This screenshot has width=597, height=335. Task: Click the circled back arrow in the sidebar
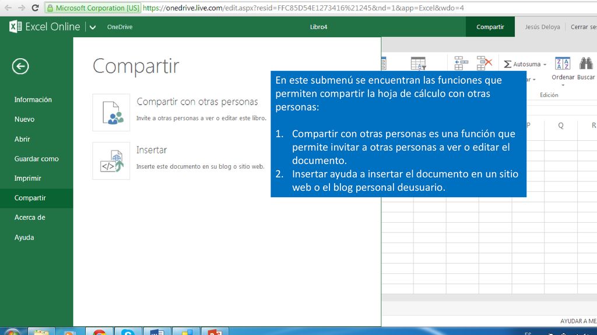click(x=20, y=66)
